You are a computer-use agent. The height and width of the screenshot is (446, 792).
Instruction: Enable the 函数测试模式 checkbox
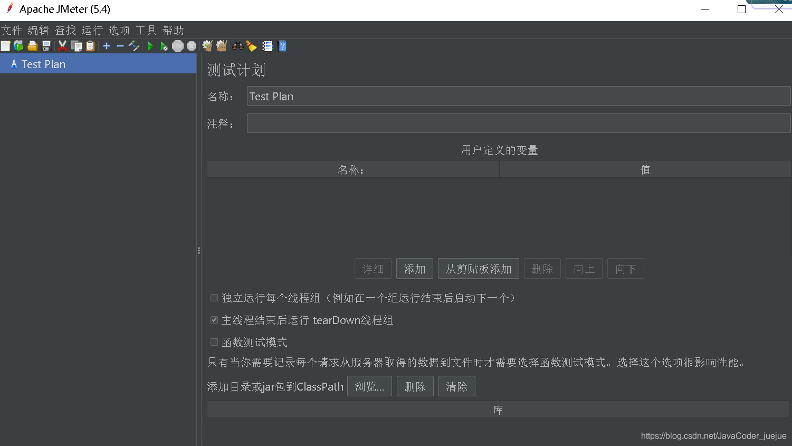pos(214,342)
